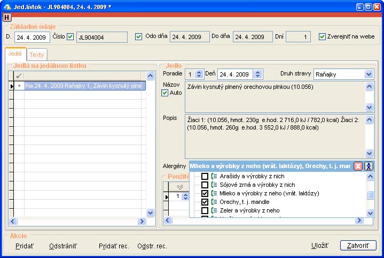Click the list icon beside Sójové zrná
The height and width of the screenshot is (258, 384).
pyautogui.click(x=214, y=185)
